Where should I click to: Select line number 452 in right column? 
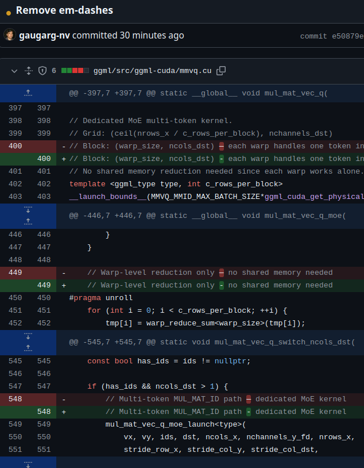[x=44, y=323]
